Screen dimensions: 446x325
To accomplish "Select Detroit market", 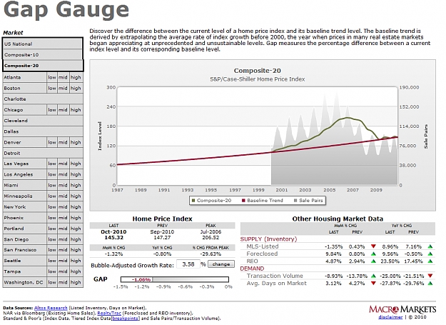I will [43, 153].
